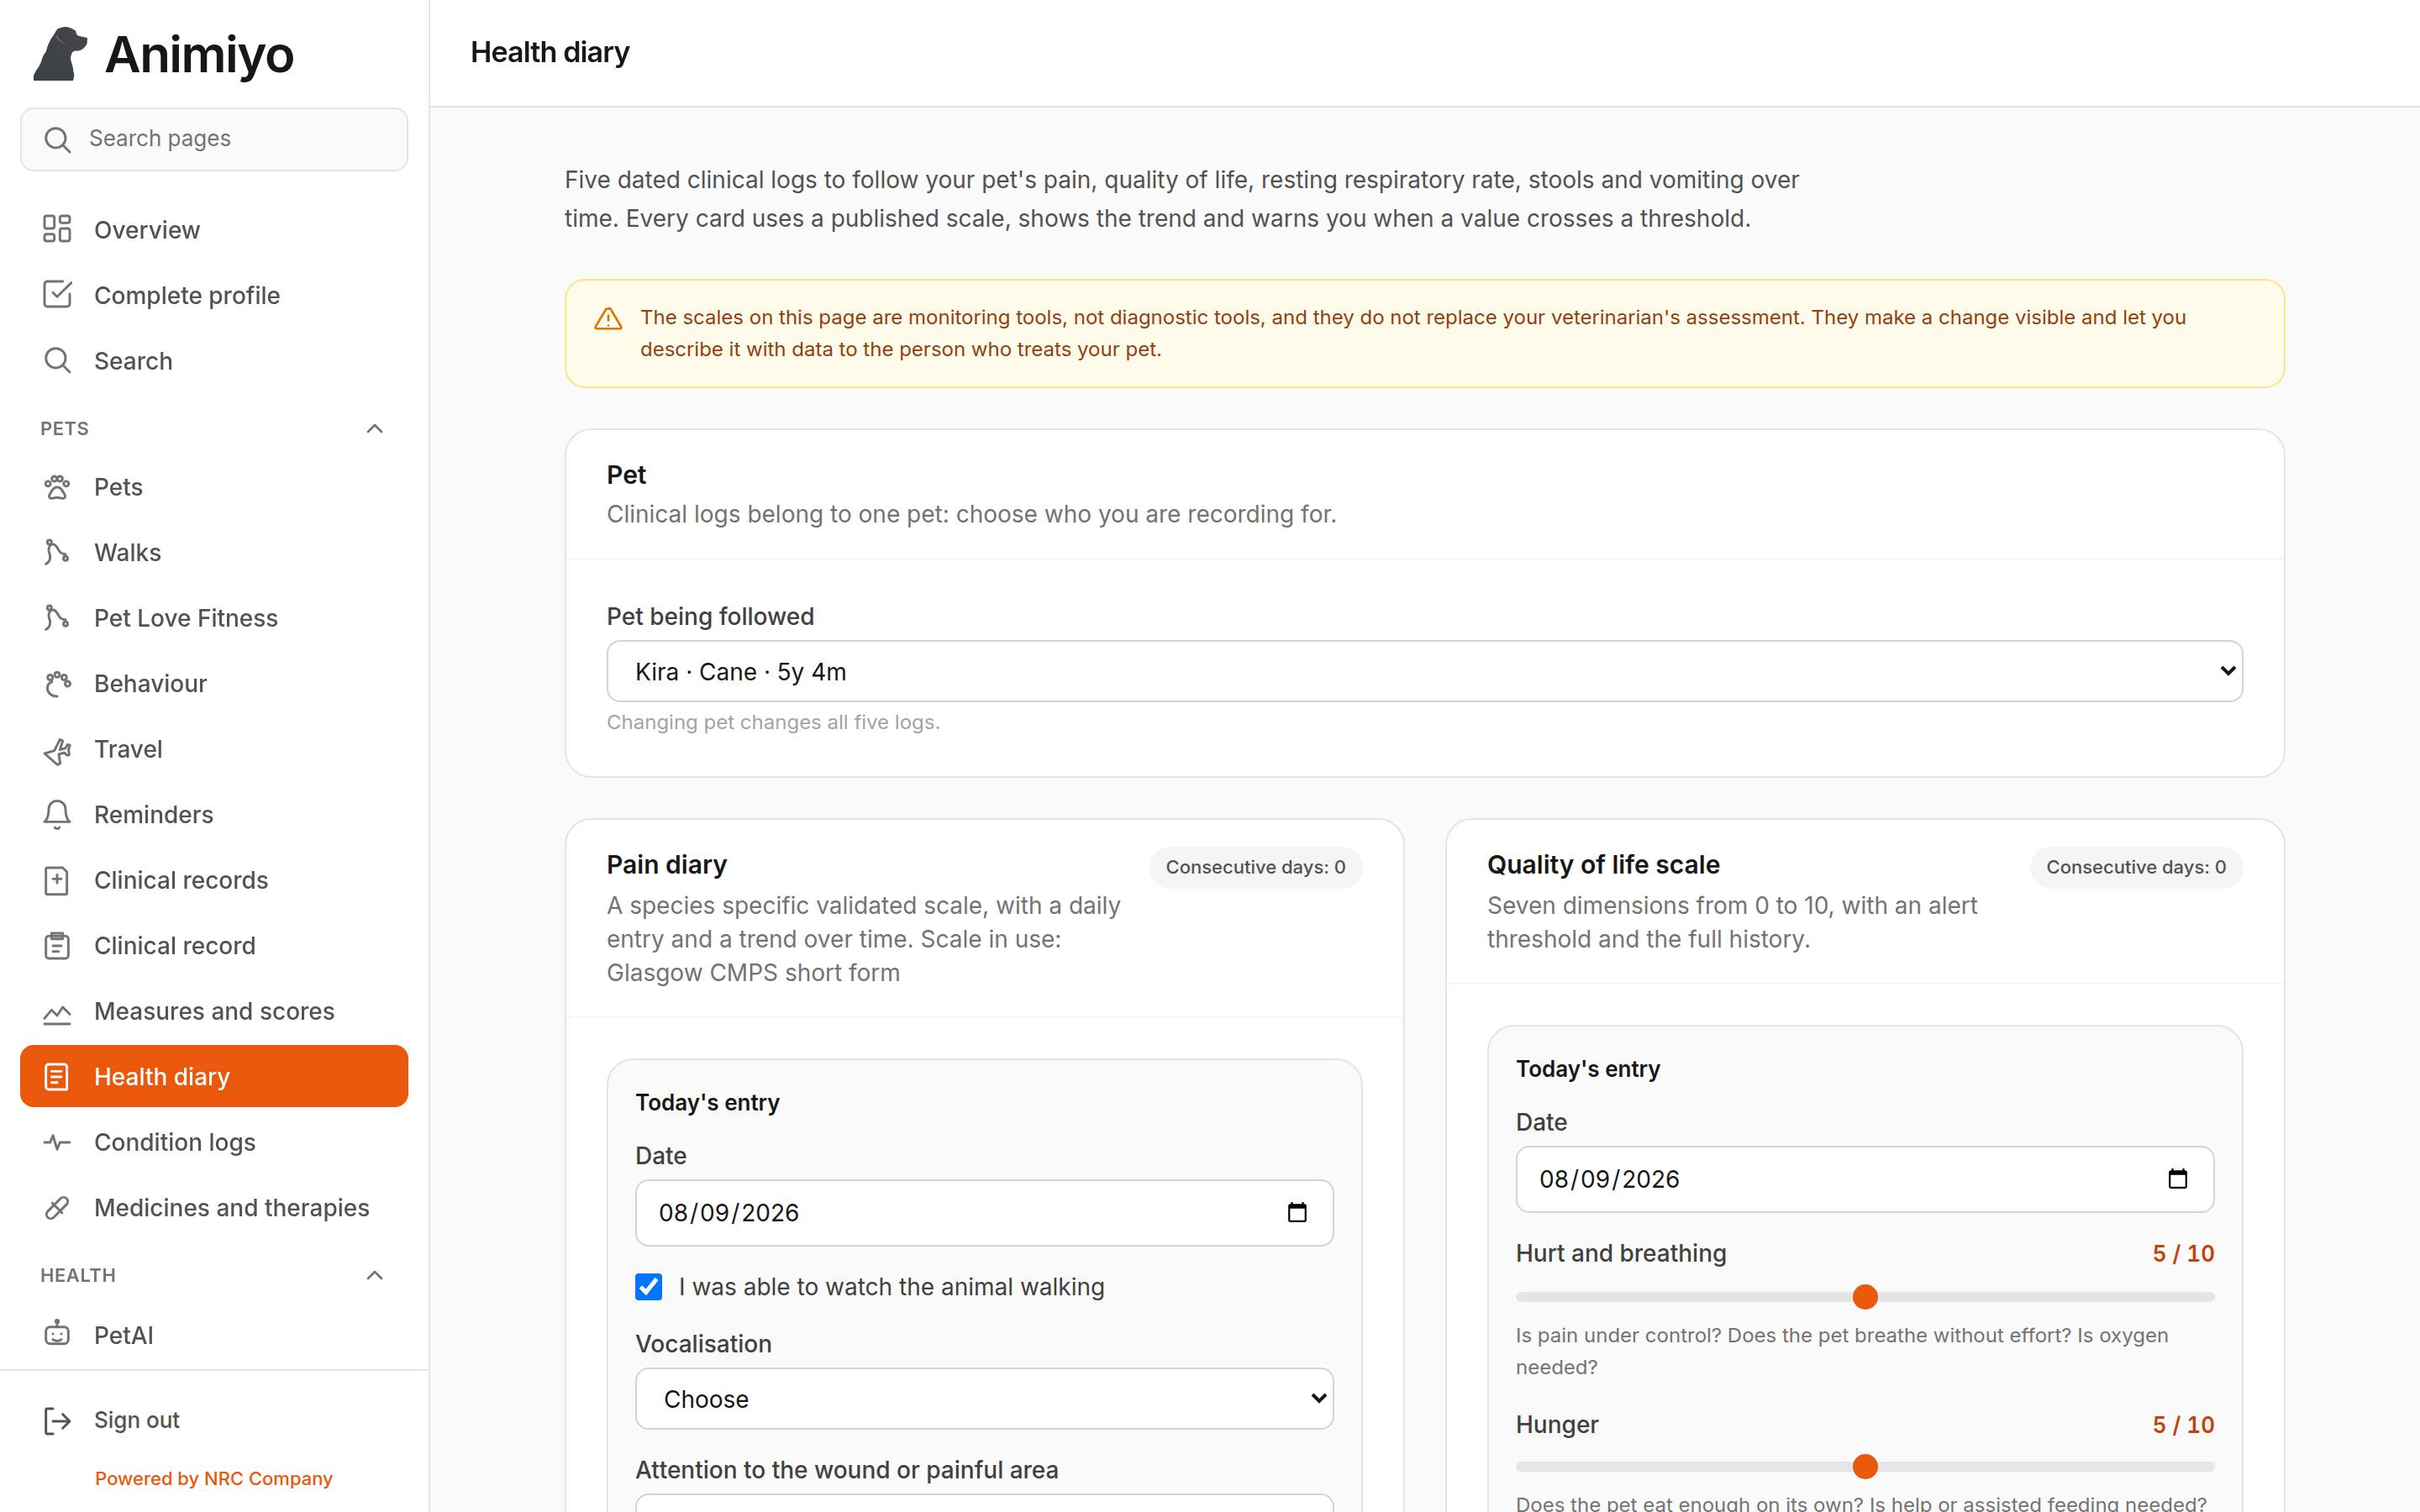Click the Pet Love Fitness route icon

tap(57, 618)
